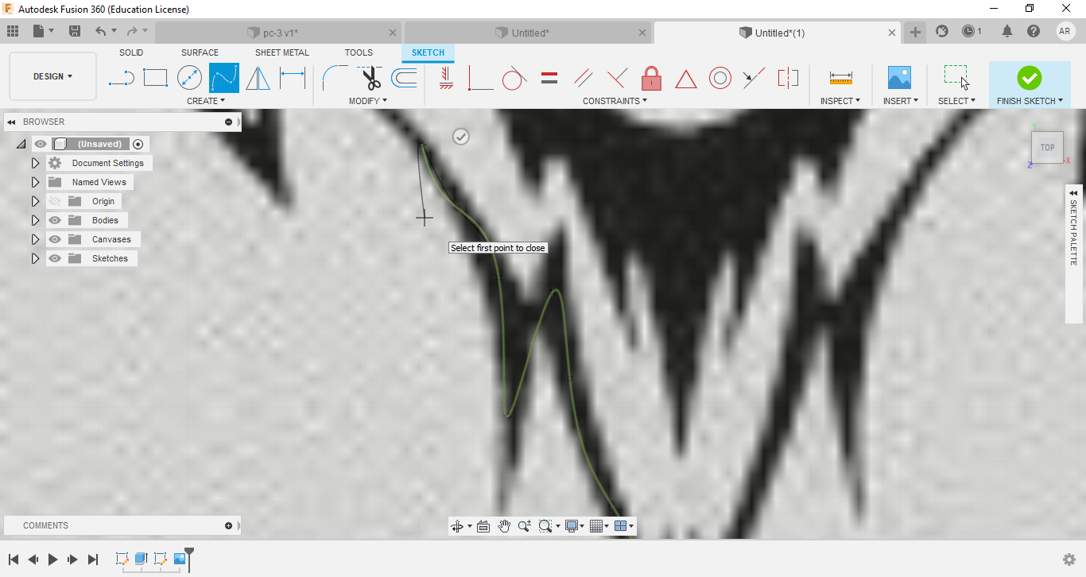This screenshot has height=577, width=1086.
Task: Show the hidden Origin folder
Action: 55,201
